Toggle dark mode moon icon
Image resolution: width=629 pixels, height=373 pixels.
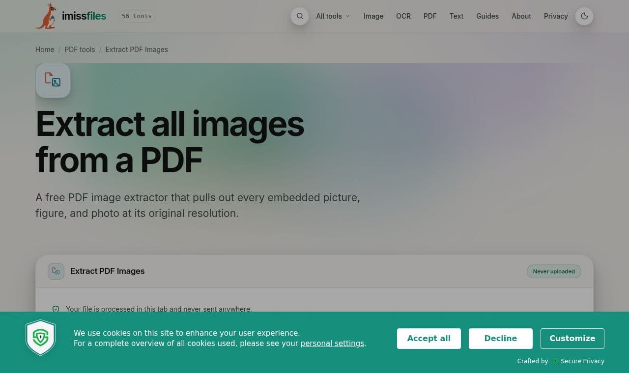[584, 16]
